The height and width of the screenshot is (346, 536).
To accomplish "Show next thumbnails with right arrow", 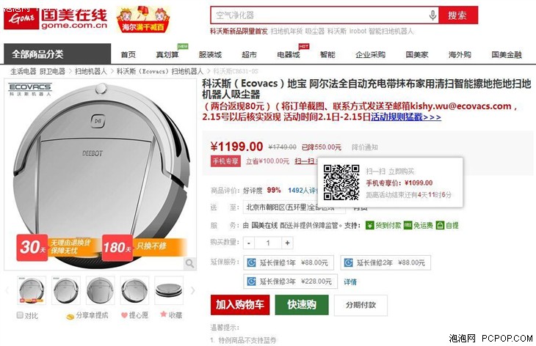I will pyautogui.click(x=193, y=290).
